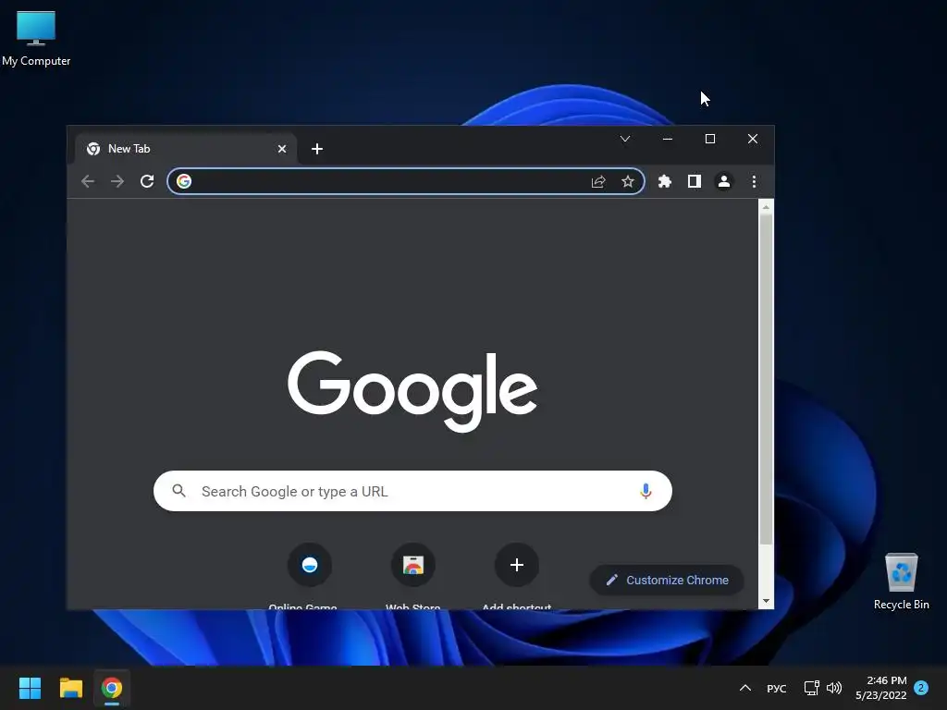
Task: Close the Chrome window
Action: (x=753, y=139)
